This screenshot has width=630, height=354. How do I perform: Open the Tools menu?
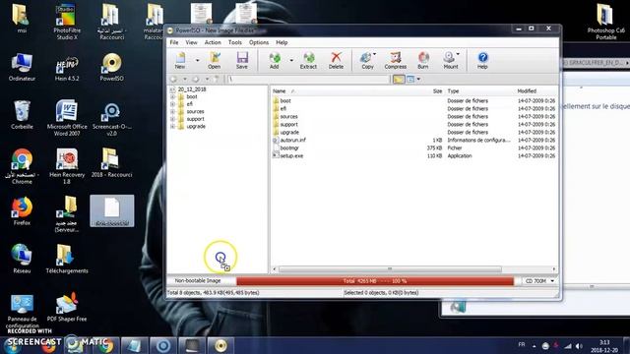pos(235,42)
